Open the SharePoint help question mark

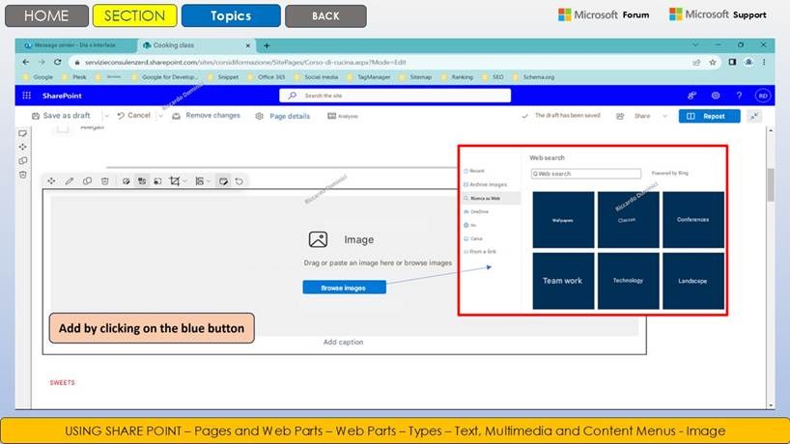[739, 96]
